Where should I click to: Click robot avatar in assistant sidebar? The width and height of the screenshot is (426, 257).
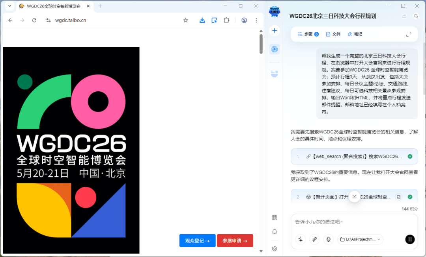click(x=275, y=12)
